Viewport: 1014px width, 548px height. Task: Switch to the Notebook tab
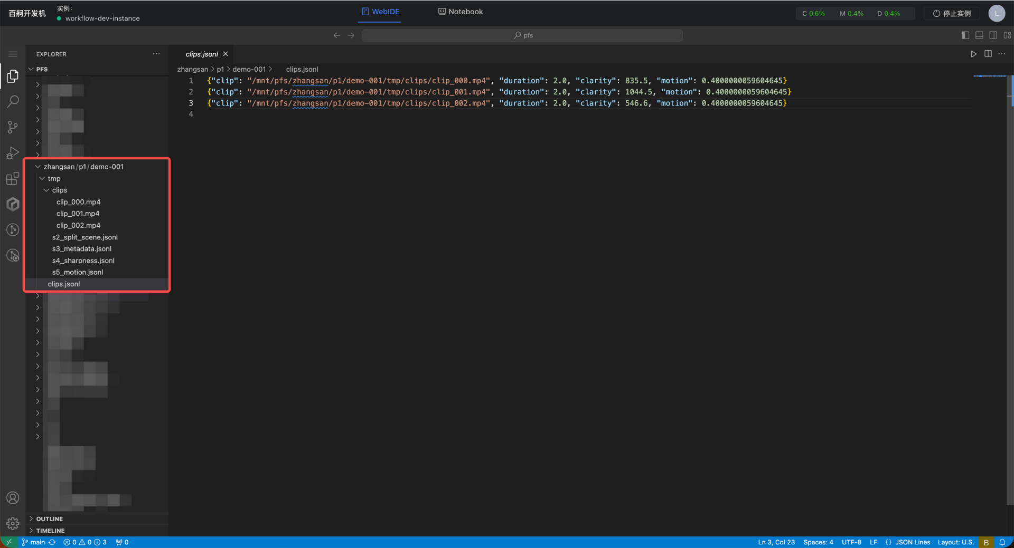(461, 12)
